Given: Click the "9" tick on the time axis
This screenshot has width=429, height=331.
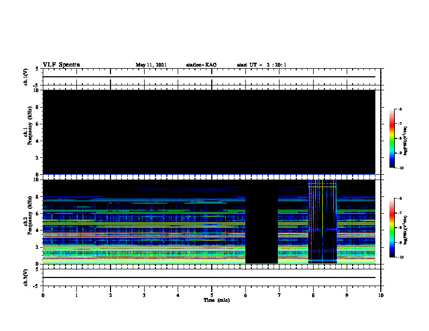Looking at the screenshot, I should [x=347, y=295].
